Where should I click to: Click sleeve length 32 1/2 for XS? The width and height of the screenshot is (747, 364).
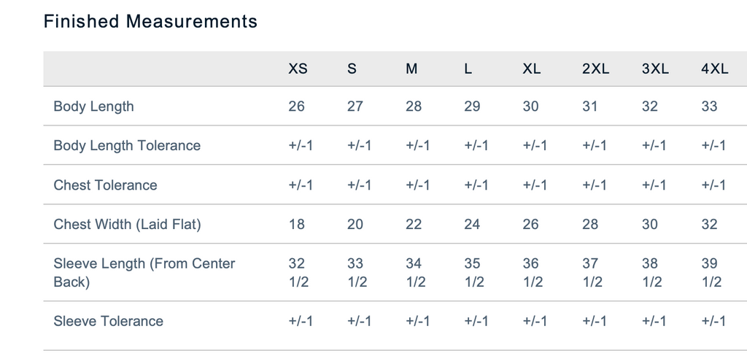[298, 273]
